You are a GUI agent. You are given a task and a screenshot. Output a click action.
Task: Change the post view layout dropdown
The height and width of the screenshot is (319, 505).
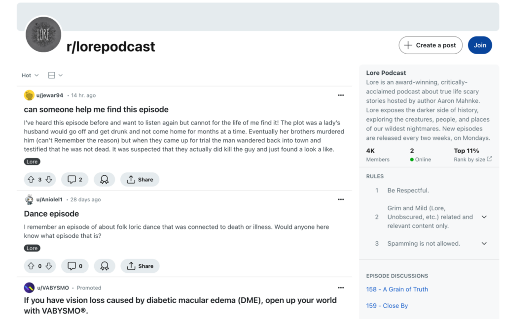[55, 75]
